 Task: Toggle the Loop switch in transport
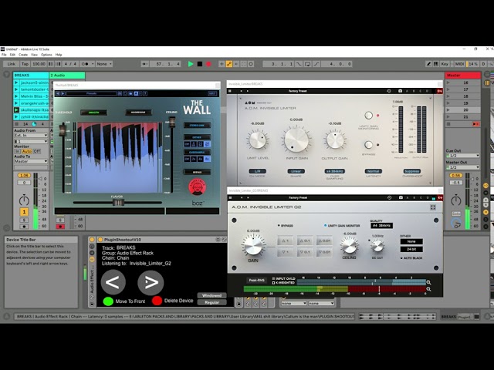(x=307, y=64)
